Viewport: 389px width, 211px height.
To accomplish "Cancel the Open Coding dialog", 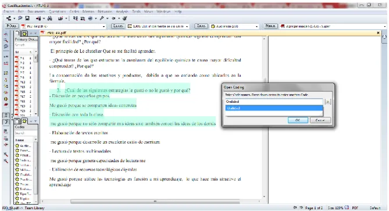I will [x=320, y=120].
